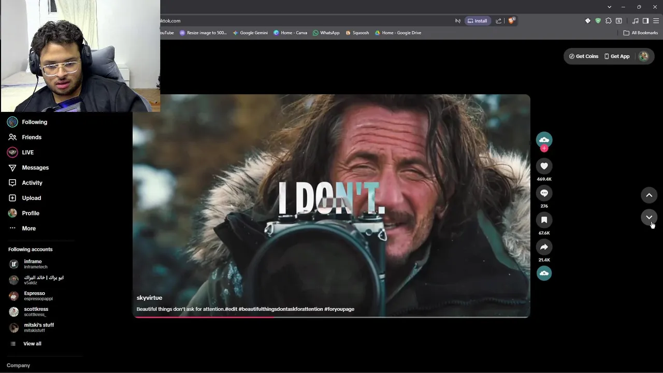The height and width of the screenshot is (373, 663).
Task: Bookmark the video with 67.6K saves
Action: [544, 220]
